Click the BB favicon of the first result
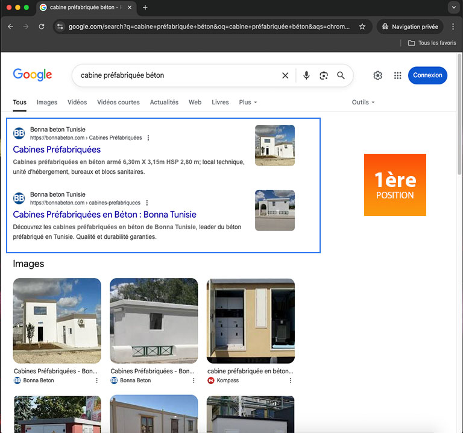Image resolution: width=463 pixels, height=433 pixels. pyautogui.click(x=19, y=133)
